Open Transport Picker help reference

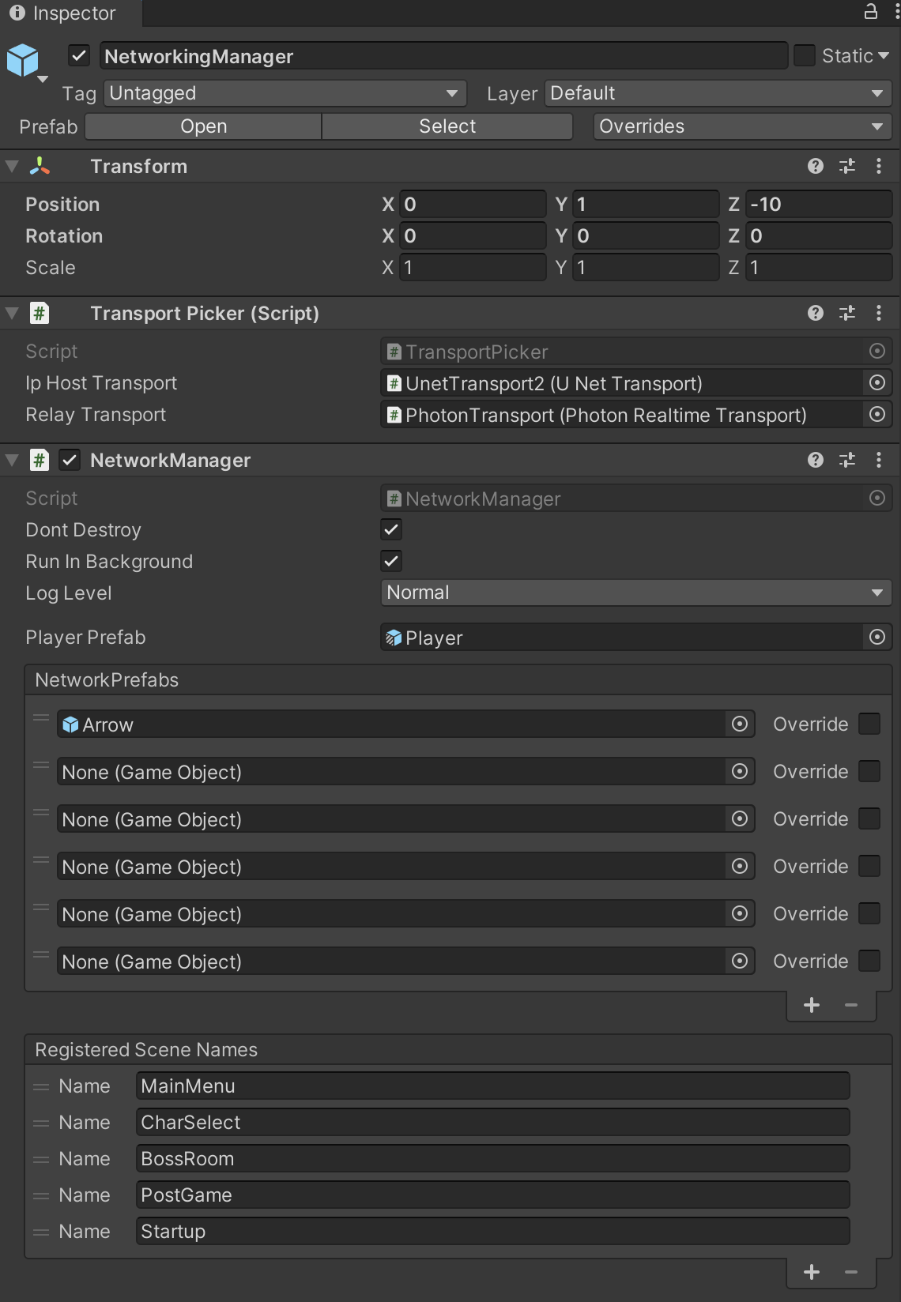click(x=816, y=313)
